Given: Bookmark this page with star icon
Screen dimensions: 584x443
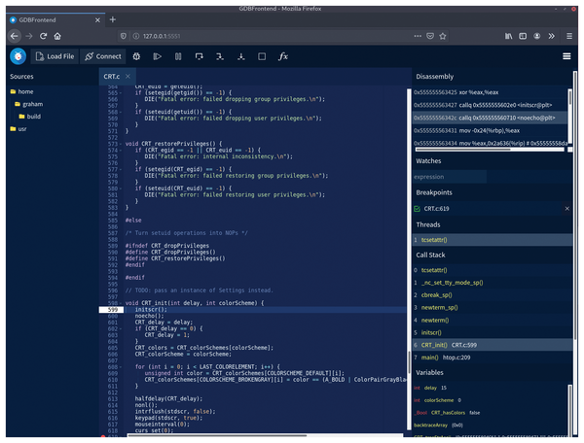Looking at the screenshot, I should [443, 36].
